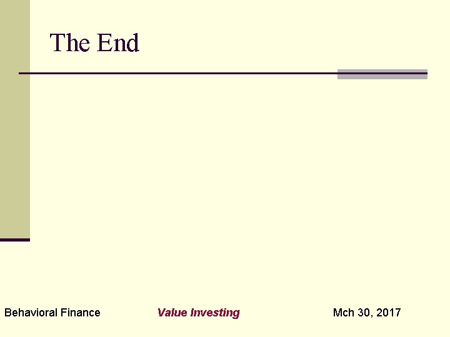Click the olive vertical sidebar band

click(x=15, y=119)
